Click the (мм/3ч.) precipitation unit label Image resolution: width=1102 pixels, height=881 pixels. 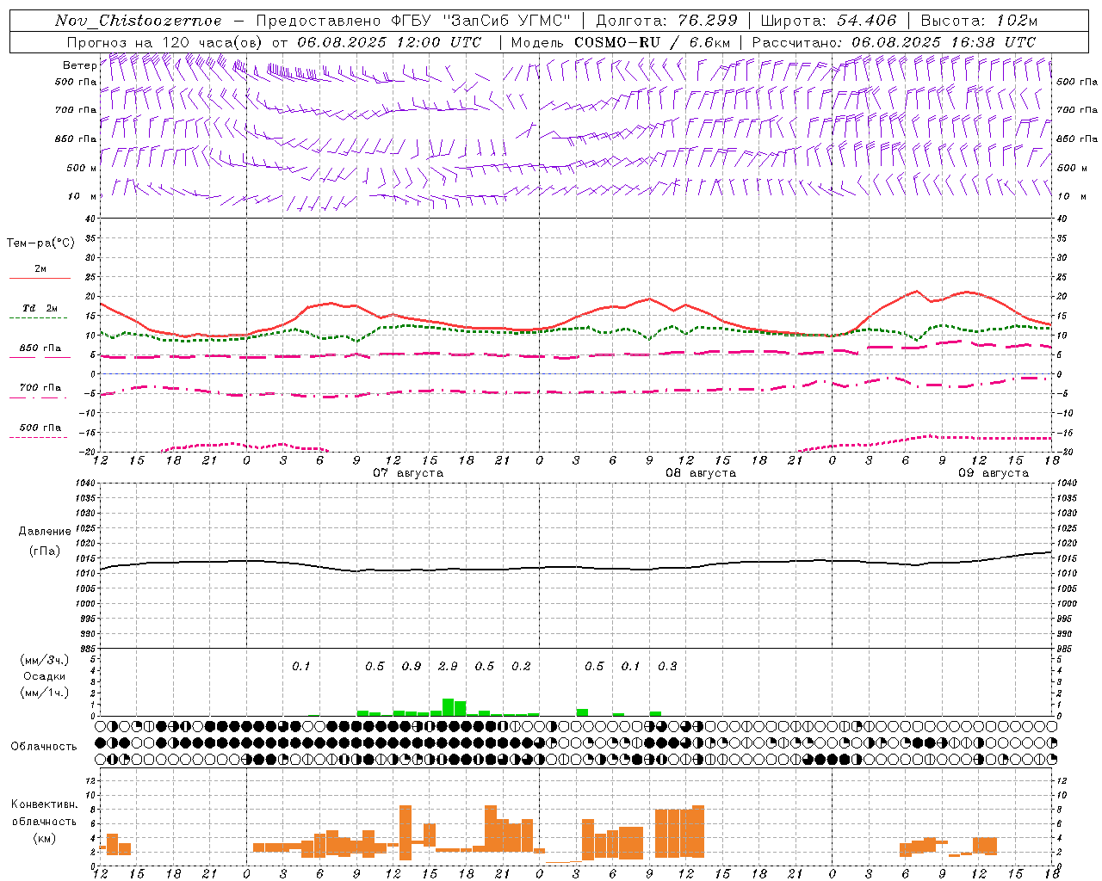click(44, 660)
